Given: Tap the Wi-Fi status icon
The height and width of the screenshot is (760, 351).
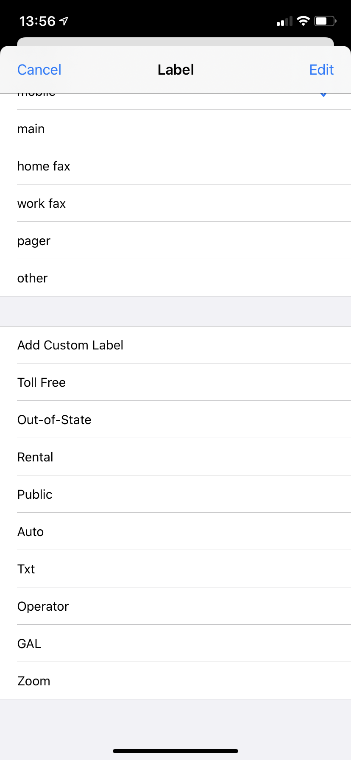Looking at the screenshot, I should click(303, 21).
